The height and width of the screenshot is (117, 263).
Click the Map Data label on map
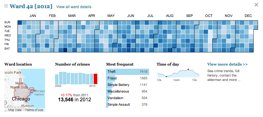point(15,110)
